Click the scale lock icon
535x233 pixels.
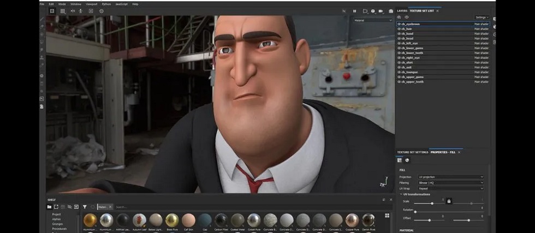(x=449, y=201)
